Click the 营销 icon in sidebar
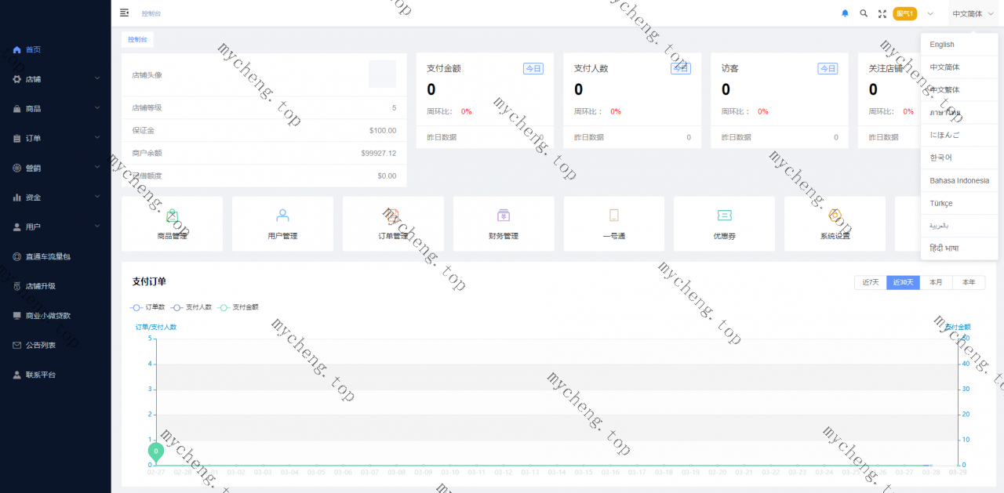The width and height of the screenshot is (1004, 493). (17, 168)
